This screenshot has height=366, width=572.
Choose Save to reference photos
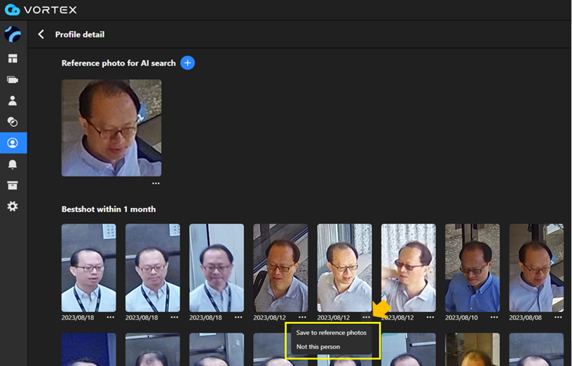click(331, 333)
